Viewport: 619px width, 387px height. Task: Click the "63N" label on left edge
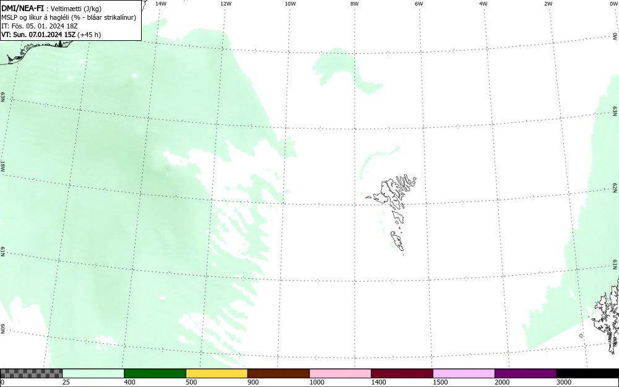2,97
